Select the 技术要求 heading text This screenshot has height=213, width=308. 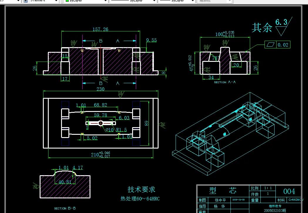pos(141,190)
